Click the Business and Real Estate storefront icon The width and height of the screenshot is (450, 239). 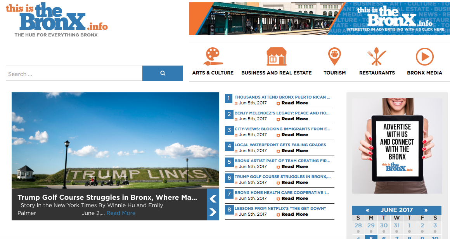(276, 56)
